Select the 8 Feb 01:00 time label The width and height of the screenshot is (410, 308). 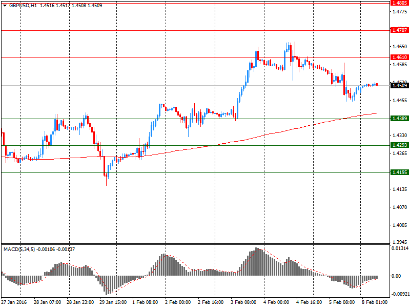pos(375,302)
